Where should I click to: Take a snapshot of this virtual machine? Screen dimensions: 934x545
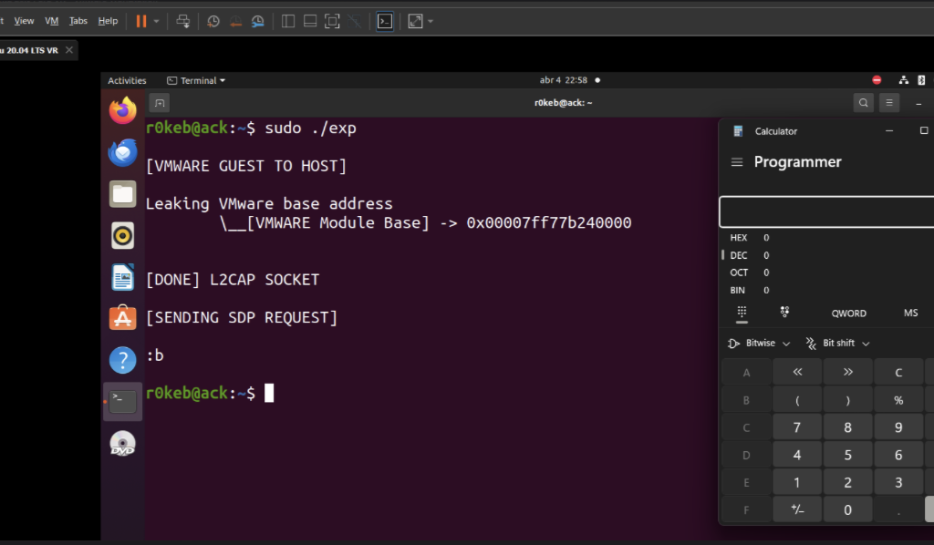tap(213, 22)
